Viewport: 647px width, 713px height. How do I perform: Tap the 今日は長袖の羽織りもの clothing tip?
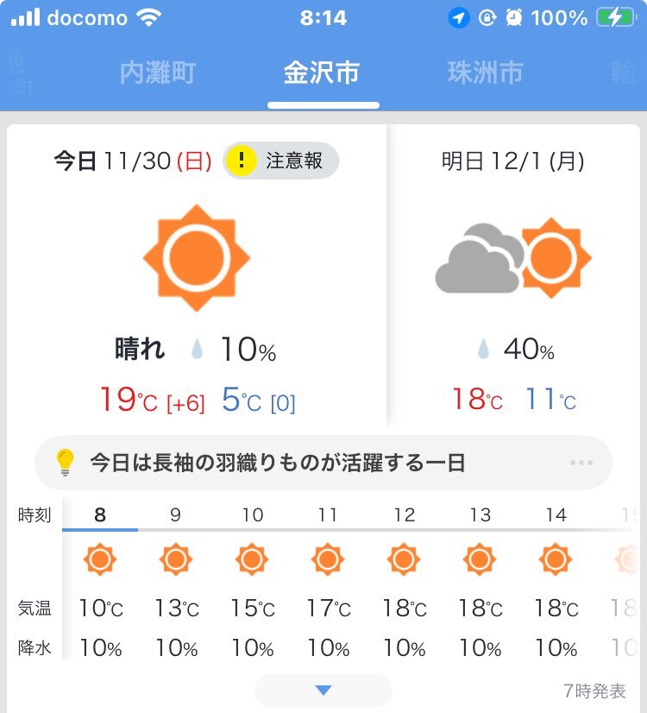coord(278,463)
